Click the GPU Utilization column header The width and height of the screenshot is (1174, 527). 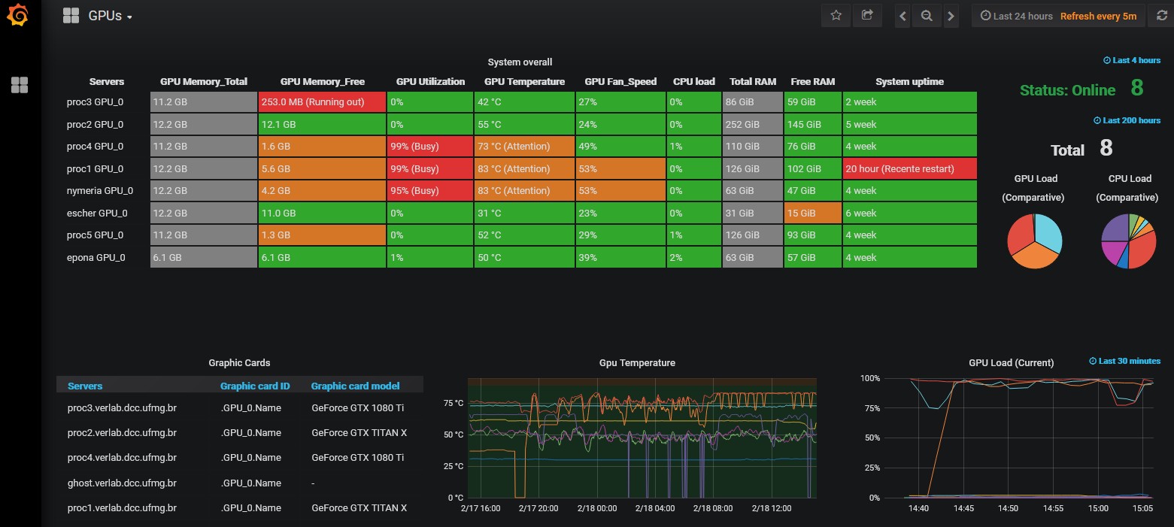[430, 81]
